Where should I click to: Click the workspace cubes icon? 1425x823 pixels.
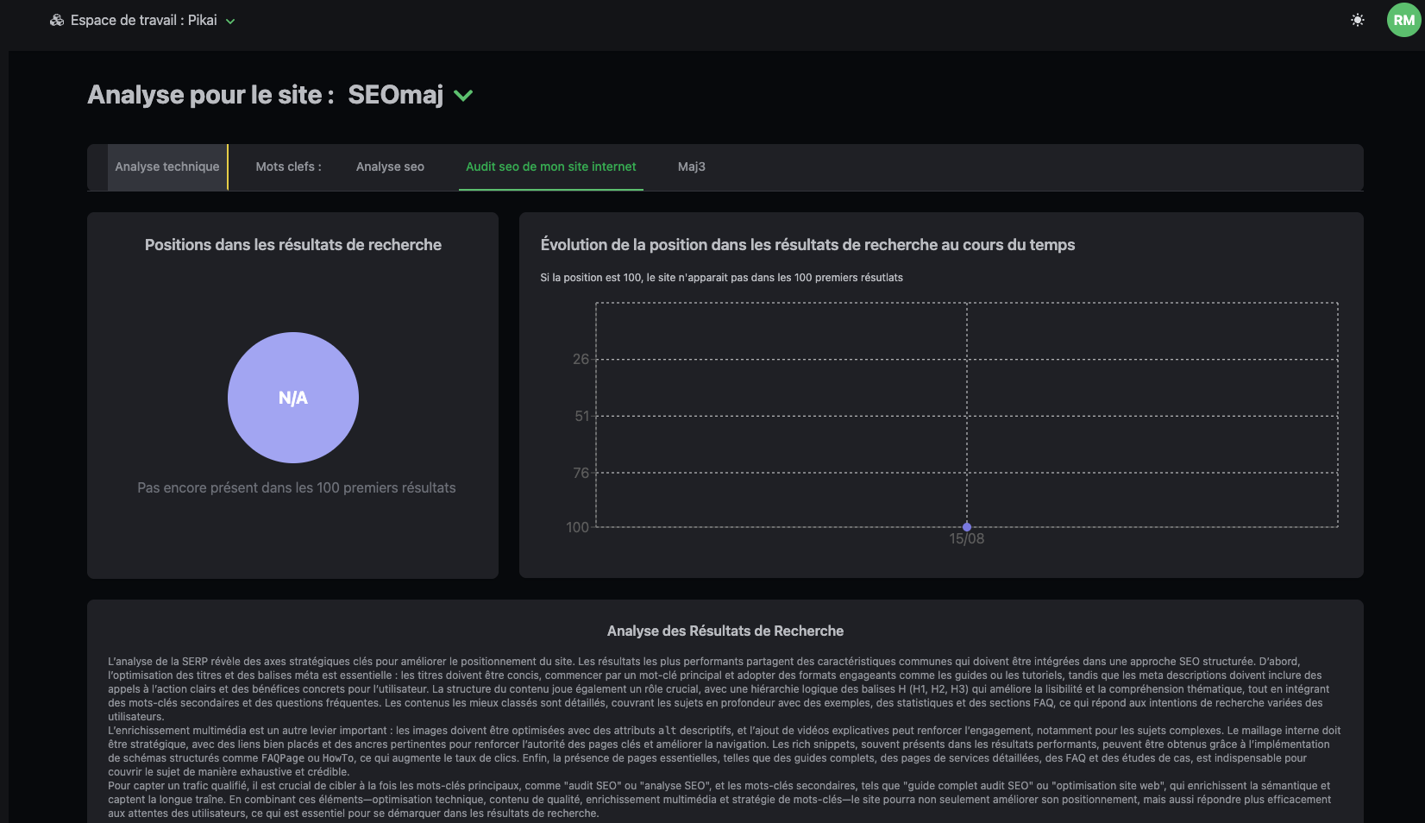tap(57, 20)
